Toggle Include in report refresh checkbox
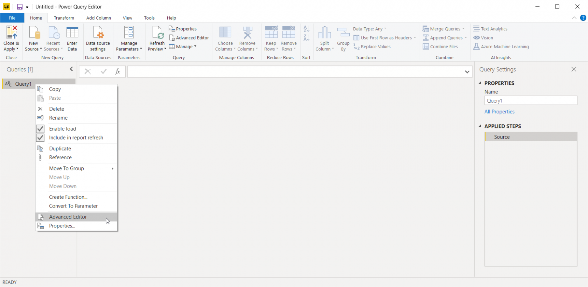Screen dimensions: 588x287 [x=40, y=138]
